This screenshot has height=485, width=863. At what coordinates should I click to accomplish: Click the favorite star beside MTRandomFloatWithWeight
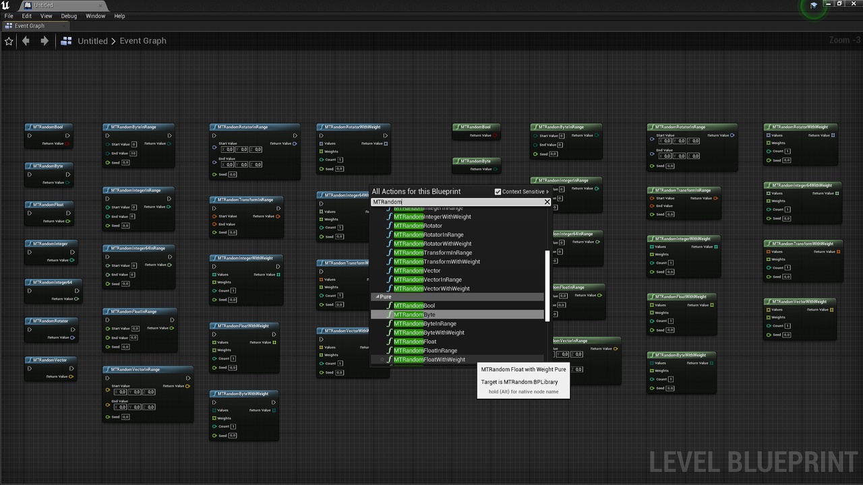click(382, 360)
